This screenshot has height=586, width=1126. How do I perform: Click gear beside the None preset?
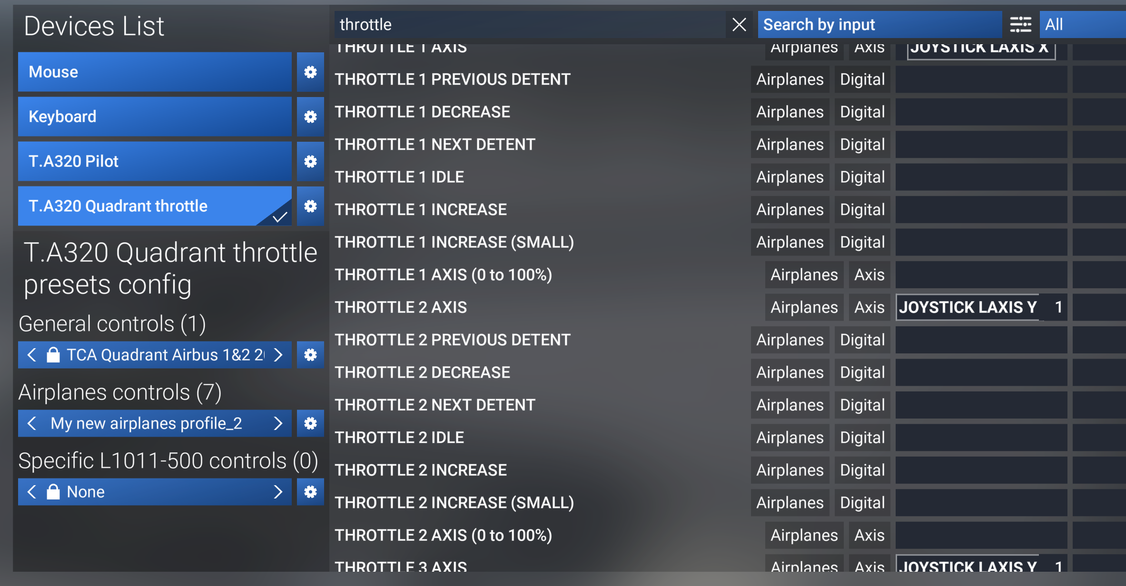point(310,492)
